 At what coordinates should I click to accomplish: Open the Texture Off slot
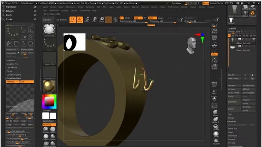(x=49, y=73)
